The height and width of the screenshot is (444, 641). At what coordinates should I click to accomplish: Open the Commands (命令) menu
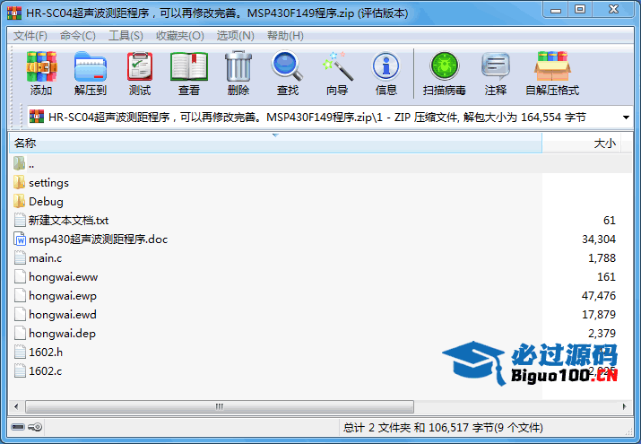[x=78, y=36]
